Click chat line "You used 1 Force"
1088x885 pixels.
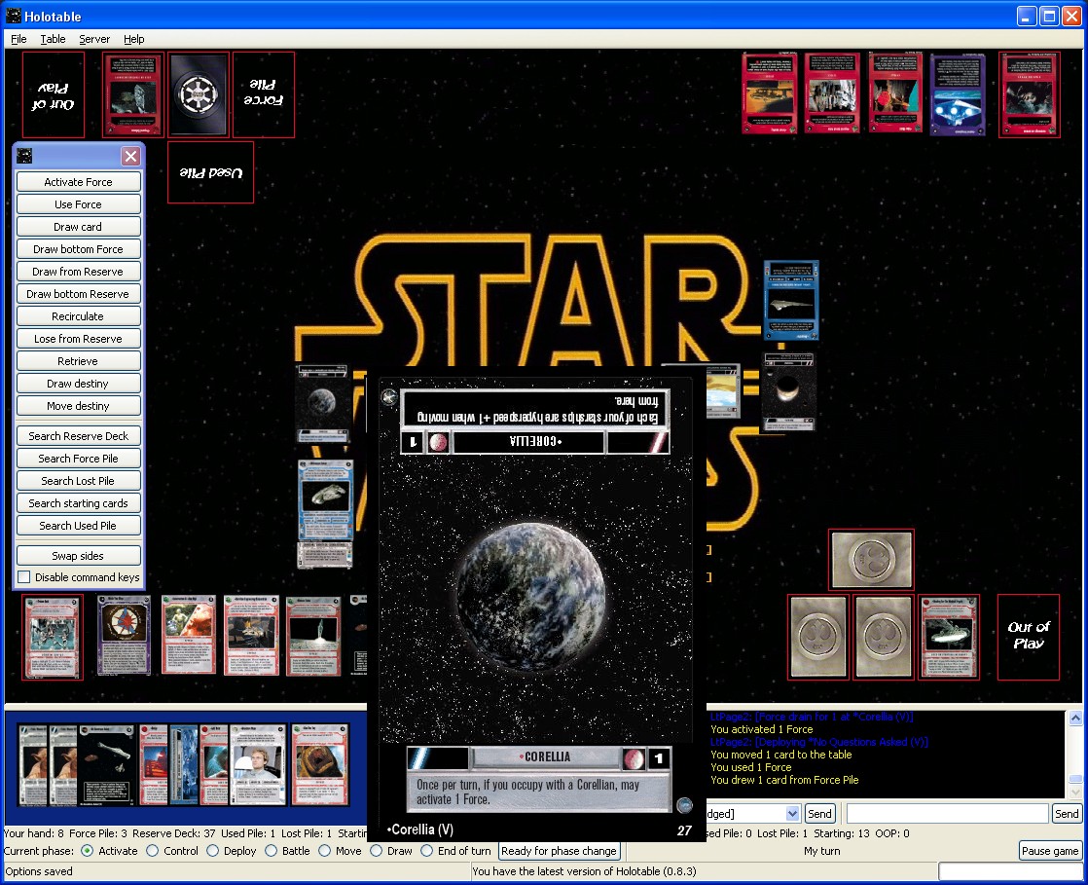coord(750,767)
